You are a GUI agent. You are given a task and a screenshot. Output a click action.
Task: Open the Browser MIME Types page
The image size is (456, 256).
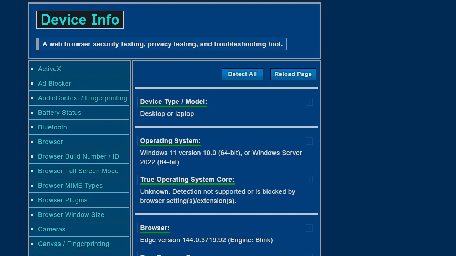[x=70, y=186]
